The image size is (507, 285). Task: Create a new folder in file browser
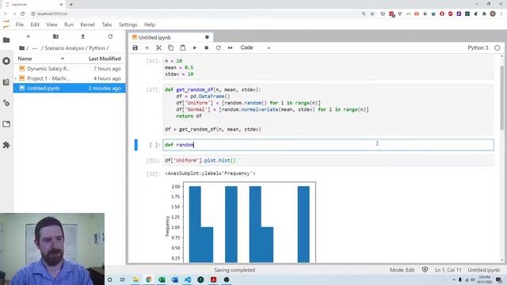(x=55, y=36)
